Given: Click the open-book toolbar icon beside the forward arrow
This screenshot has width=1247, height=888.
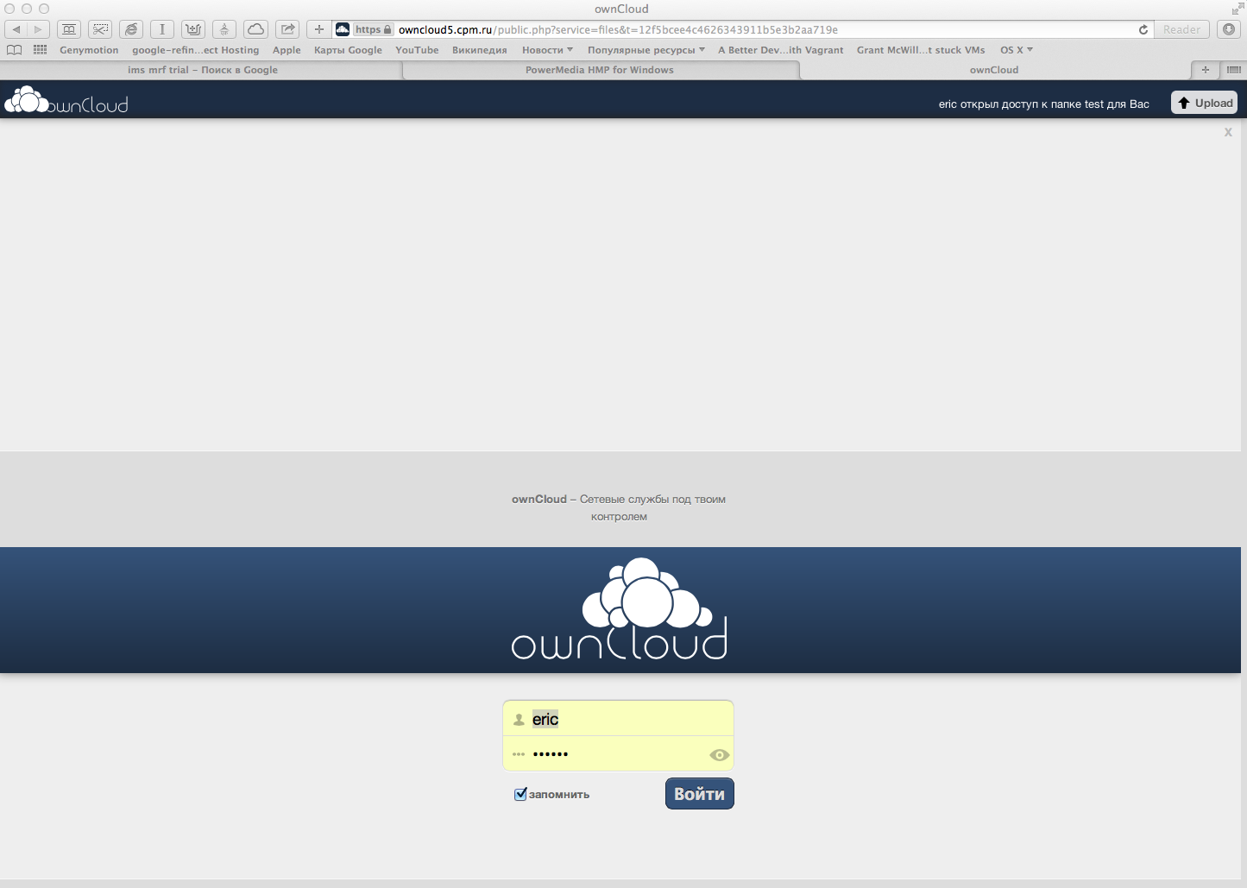Looking at the screenshot, I should [69, 29].
